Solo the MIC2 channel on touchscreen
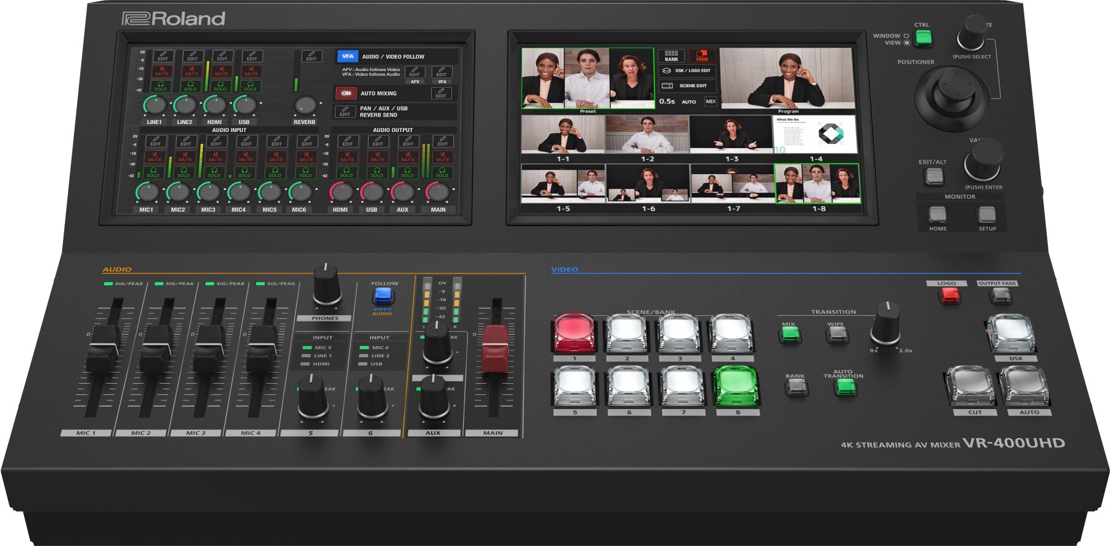The width and height of the screenshot is (1110, 546). click(184, 172)
